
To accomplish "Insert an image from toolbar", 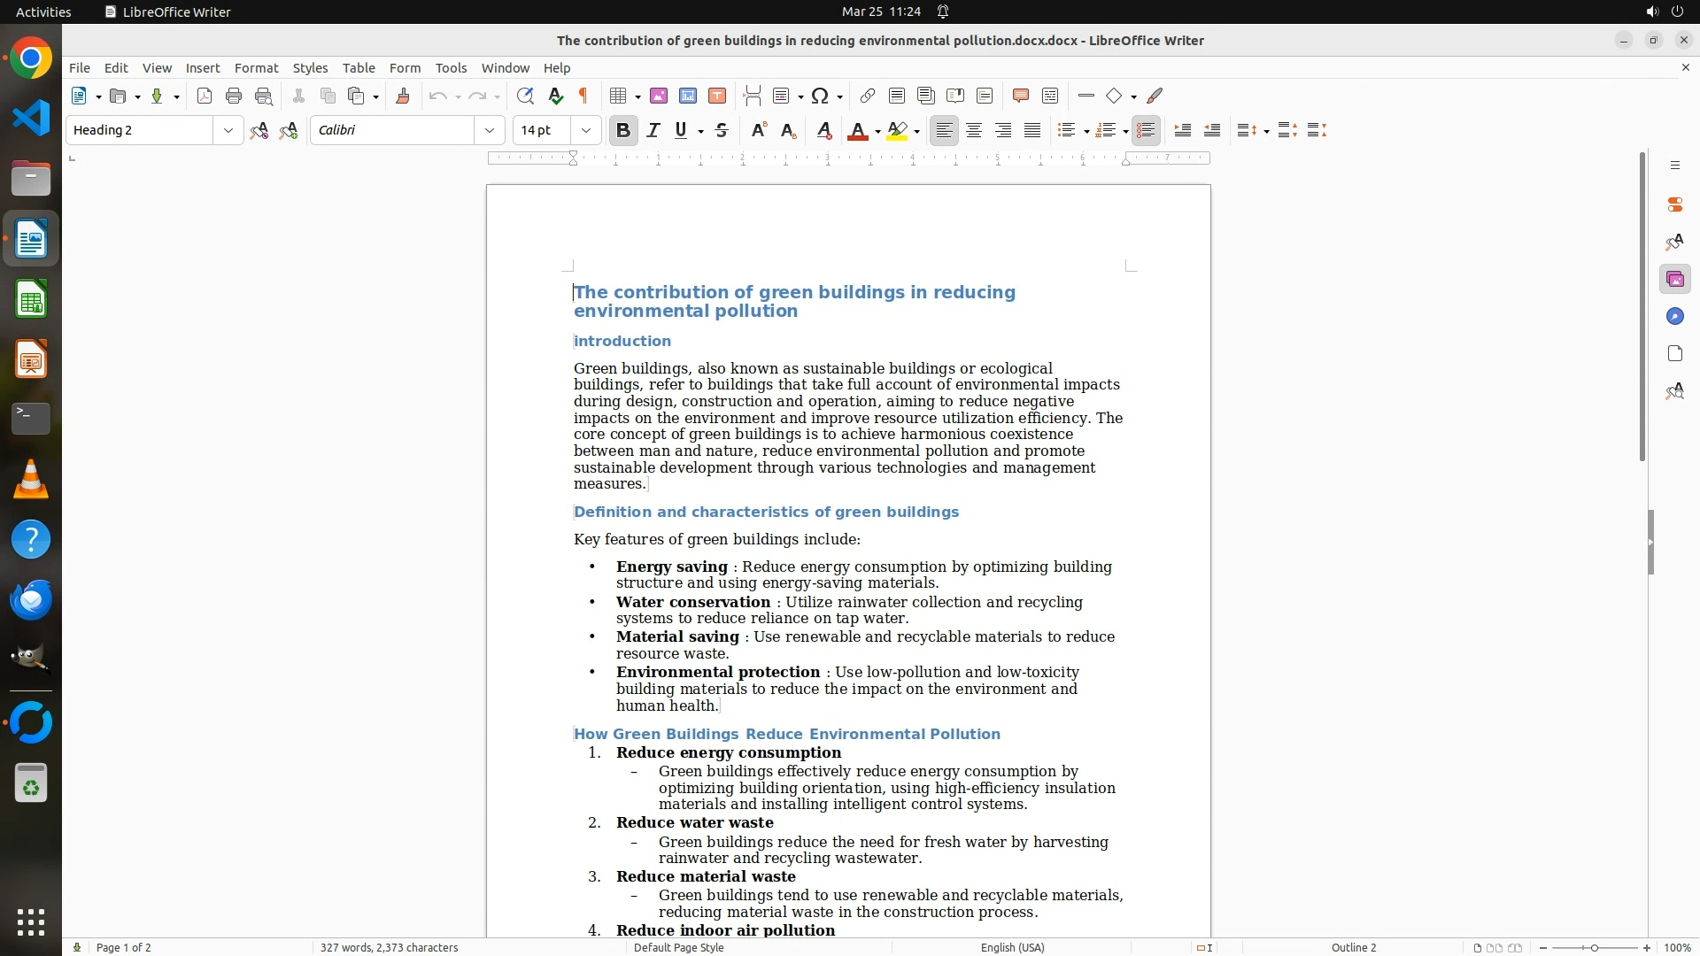I will (x=659, y=96).
